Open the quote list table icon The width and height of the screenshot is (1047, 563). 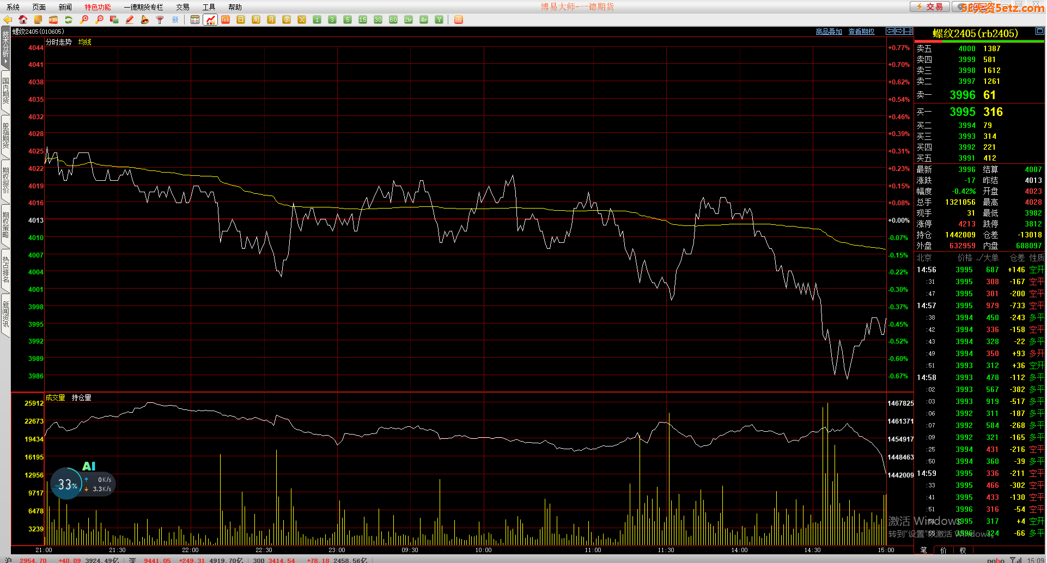(x=195, y=20)
